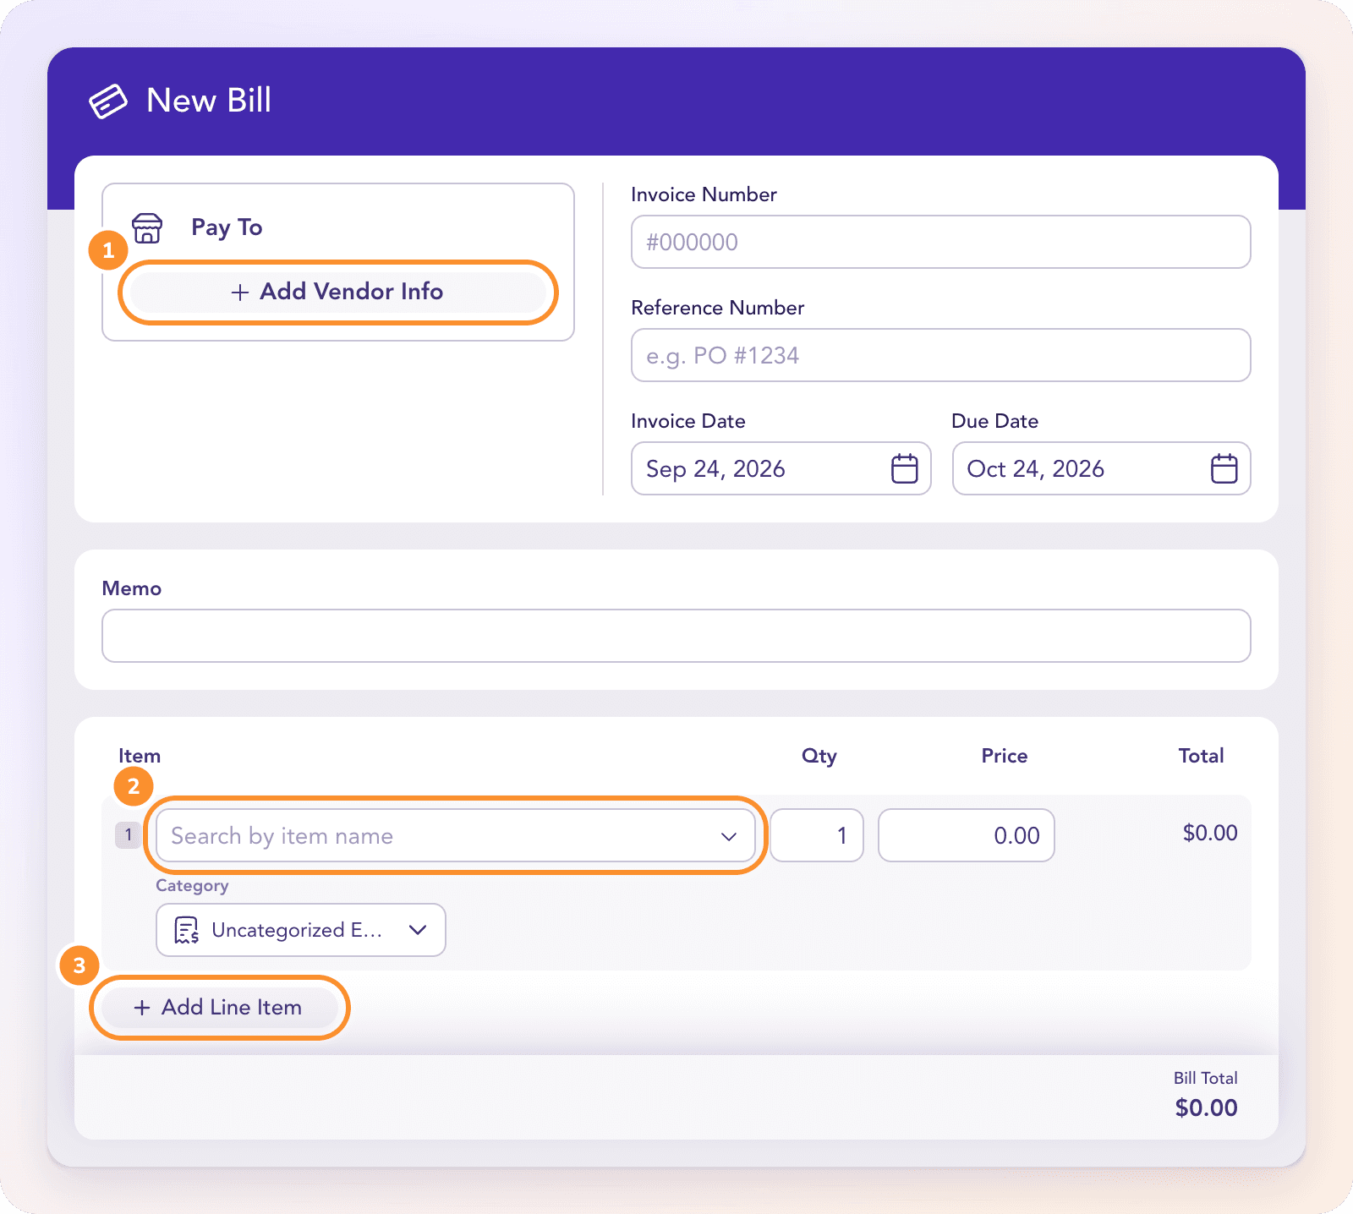Viewport: 1353px width, 1214px height.
Task: Click the Qty column header
Action: click(819, 756)
